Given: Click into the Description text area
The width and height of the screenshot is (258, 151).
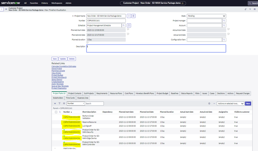Looking at the screenshot, I should 156,48.
